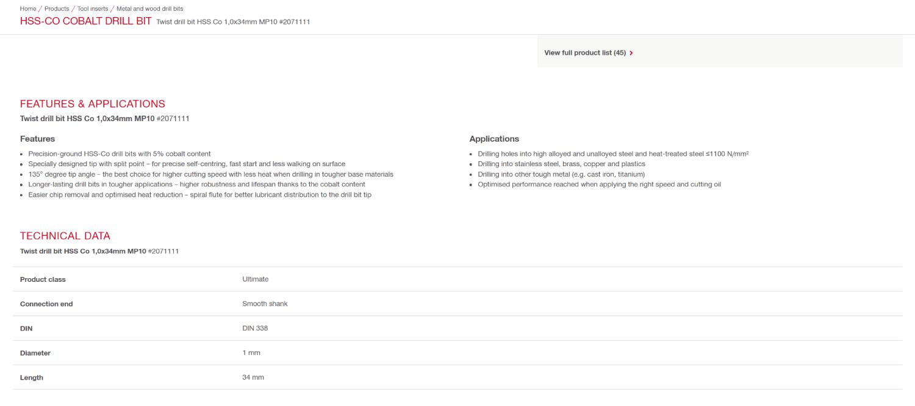Click the Ultimate product class value

point(255,279)
